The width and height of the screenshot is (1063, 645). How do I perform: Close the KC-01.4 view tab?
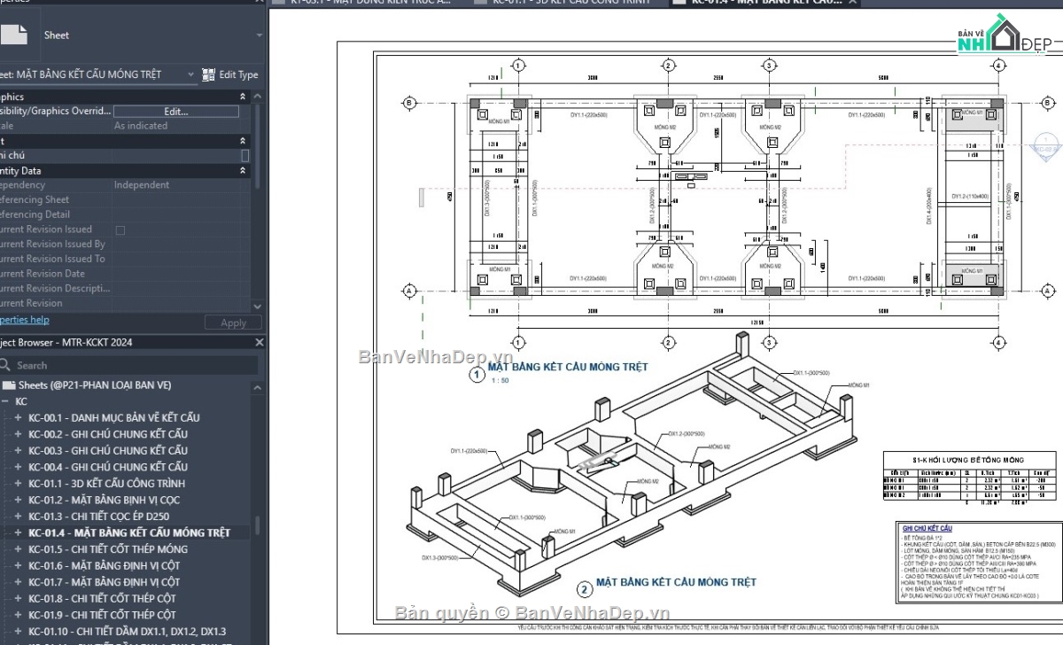pos(852,2)
